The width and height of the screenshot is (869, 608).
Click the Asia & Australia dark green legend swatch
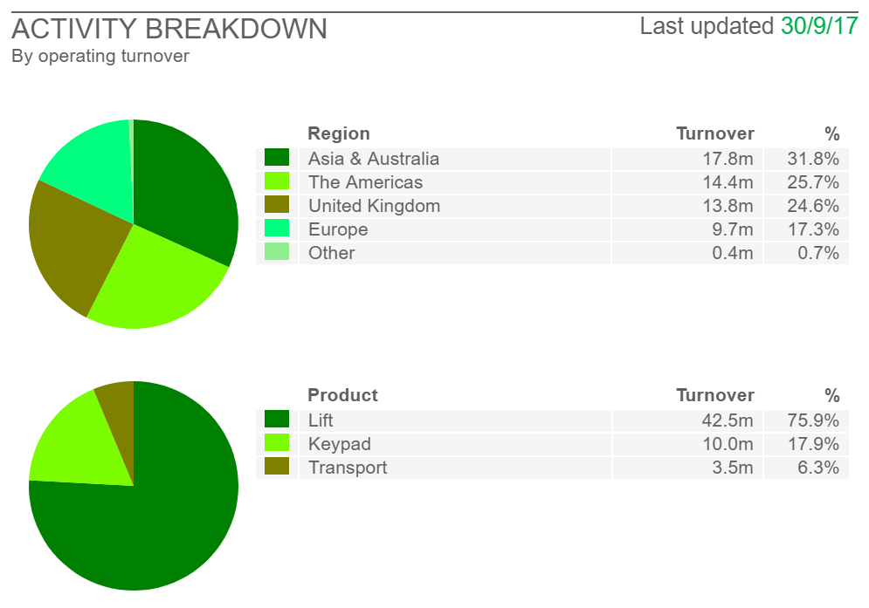click(x=277, y=157)
